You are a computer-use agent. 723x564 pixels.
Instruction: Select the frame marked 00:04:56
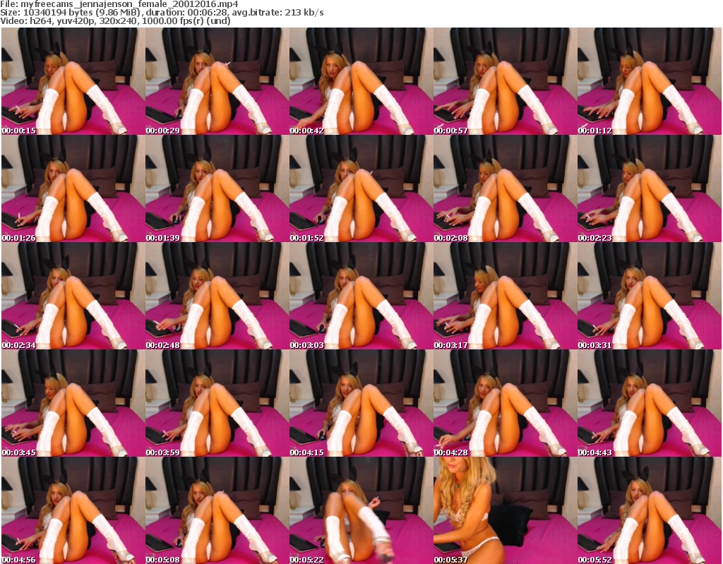[x=73, y=510]
